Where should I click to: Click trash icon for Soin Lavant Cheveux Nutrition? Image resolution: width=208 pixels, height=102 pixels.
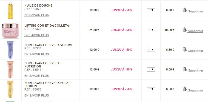click(x=184, y=69)
